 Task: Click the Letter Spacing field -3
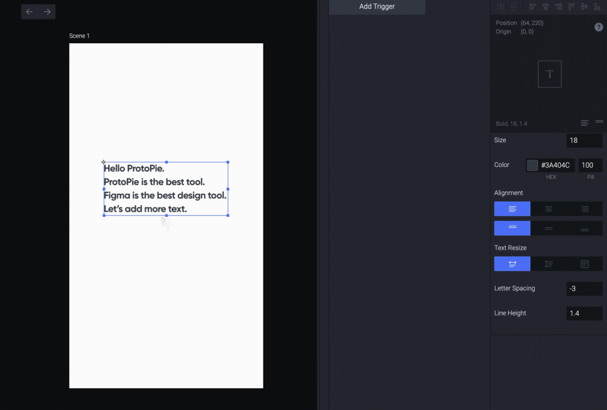click(x=584, y=289)
